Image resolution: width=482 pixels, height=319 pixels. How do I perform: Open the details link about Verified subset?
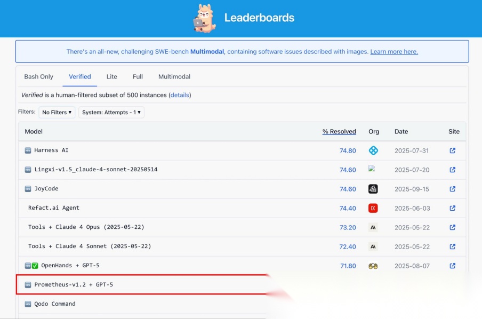[180, 95]
